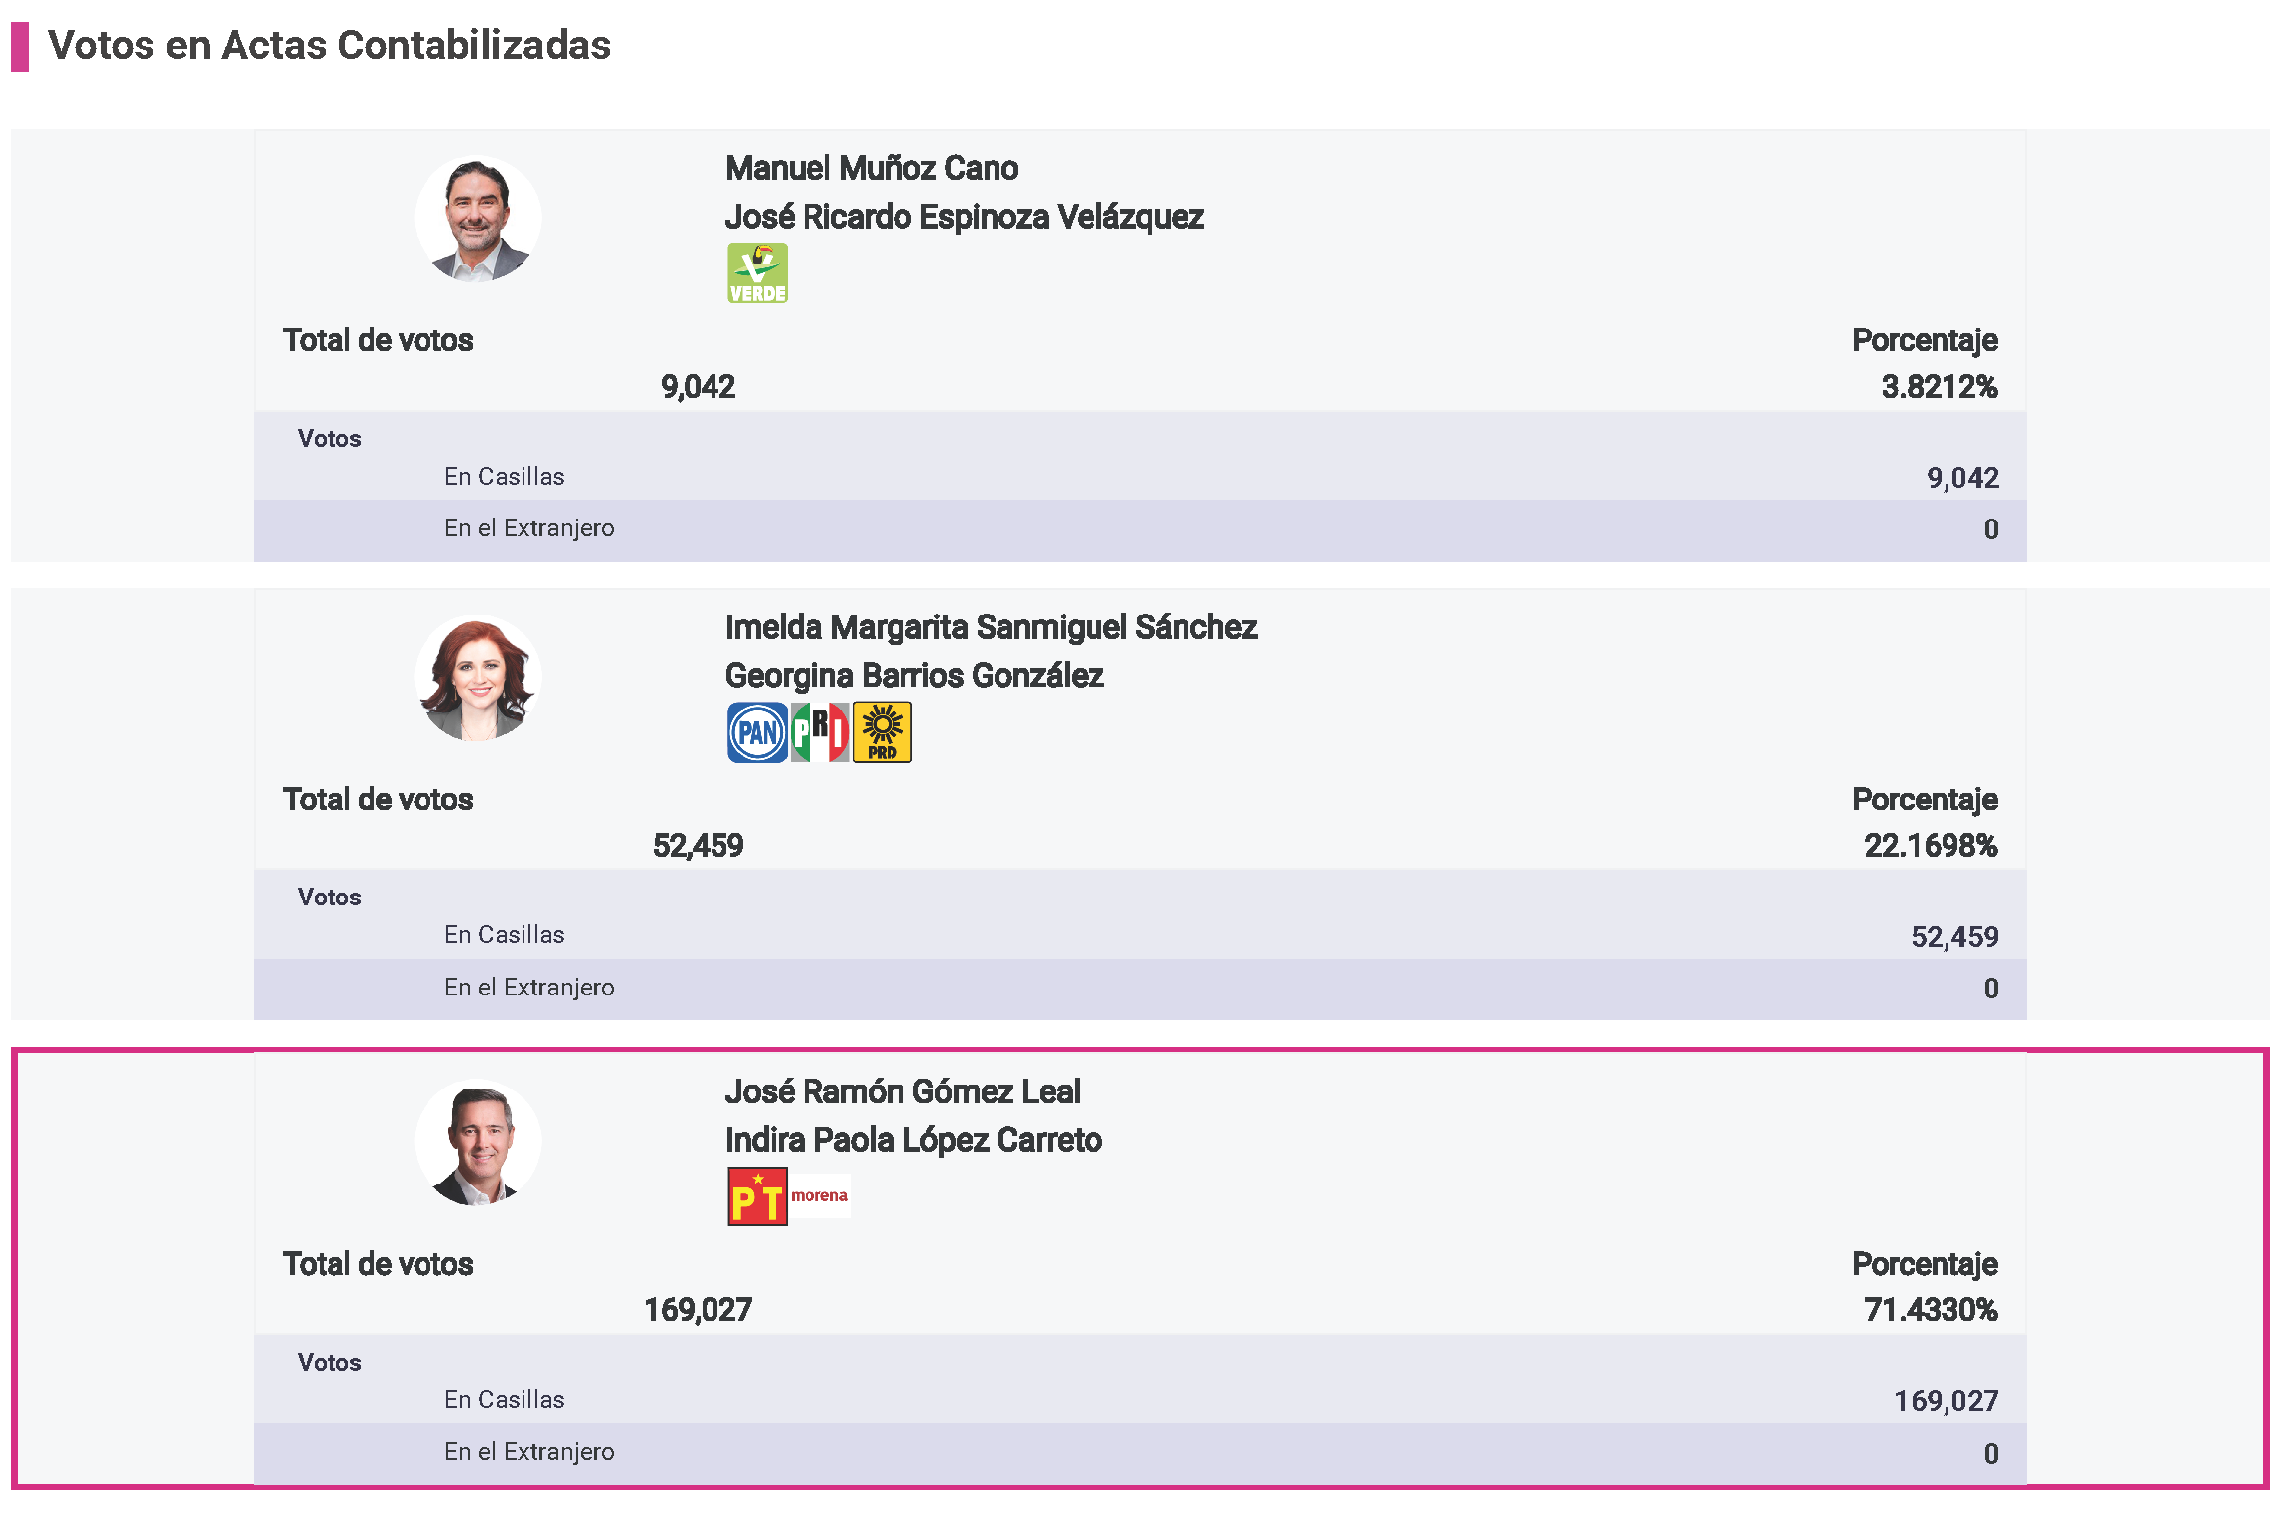Click Imelda Margarita Sanmiguel Sánchez's portrait photo
The width and height of the screenshot is (2281, 1515).
pyautogui.click(x=478, y=679)
